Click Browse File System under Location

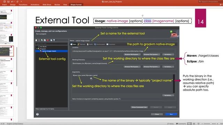click(151, 55)
